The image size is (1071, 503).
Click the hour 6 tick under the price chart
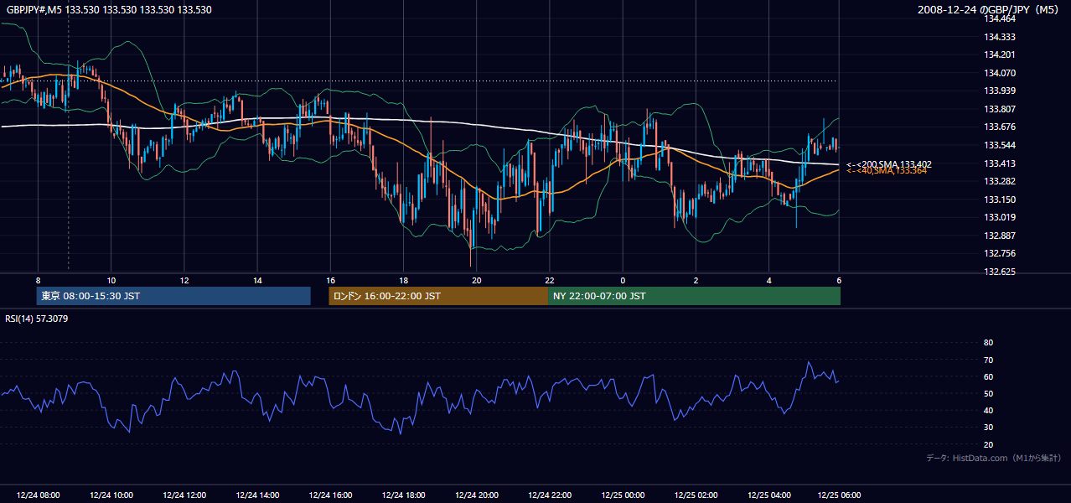(x=839, y=280)
